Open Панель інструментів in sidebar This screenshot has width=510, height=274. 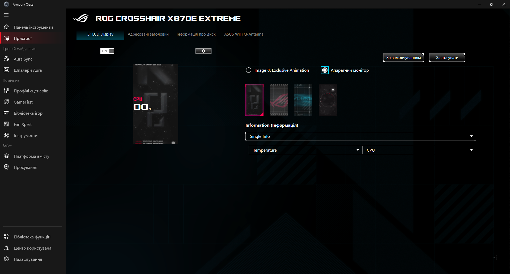[33, 27]
